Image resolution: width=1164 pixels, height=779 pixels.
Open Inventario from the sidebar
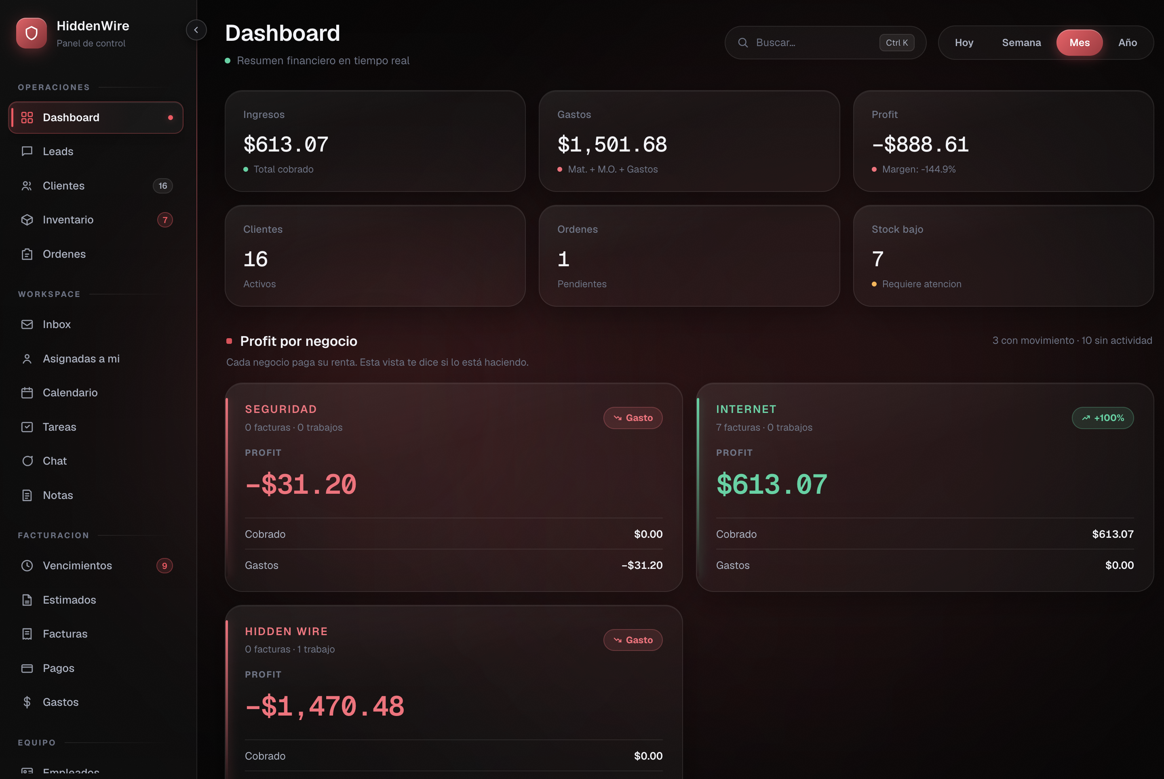point(95,219)
